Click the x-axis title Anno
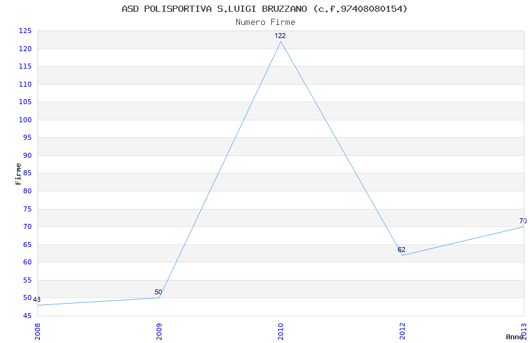Image resolution: width=530 pixels, height=343 pixels. tap(514, 337)
